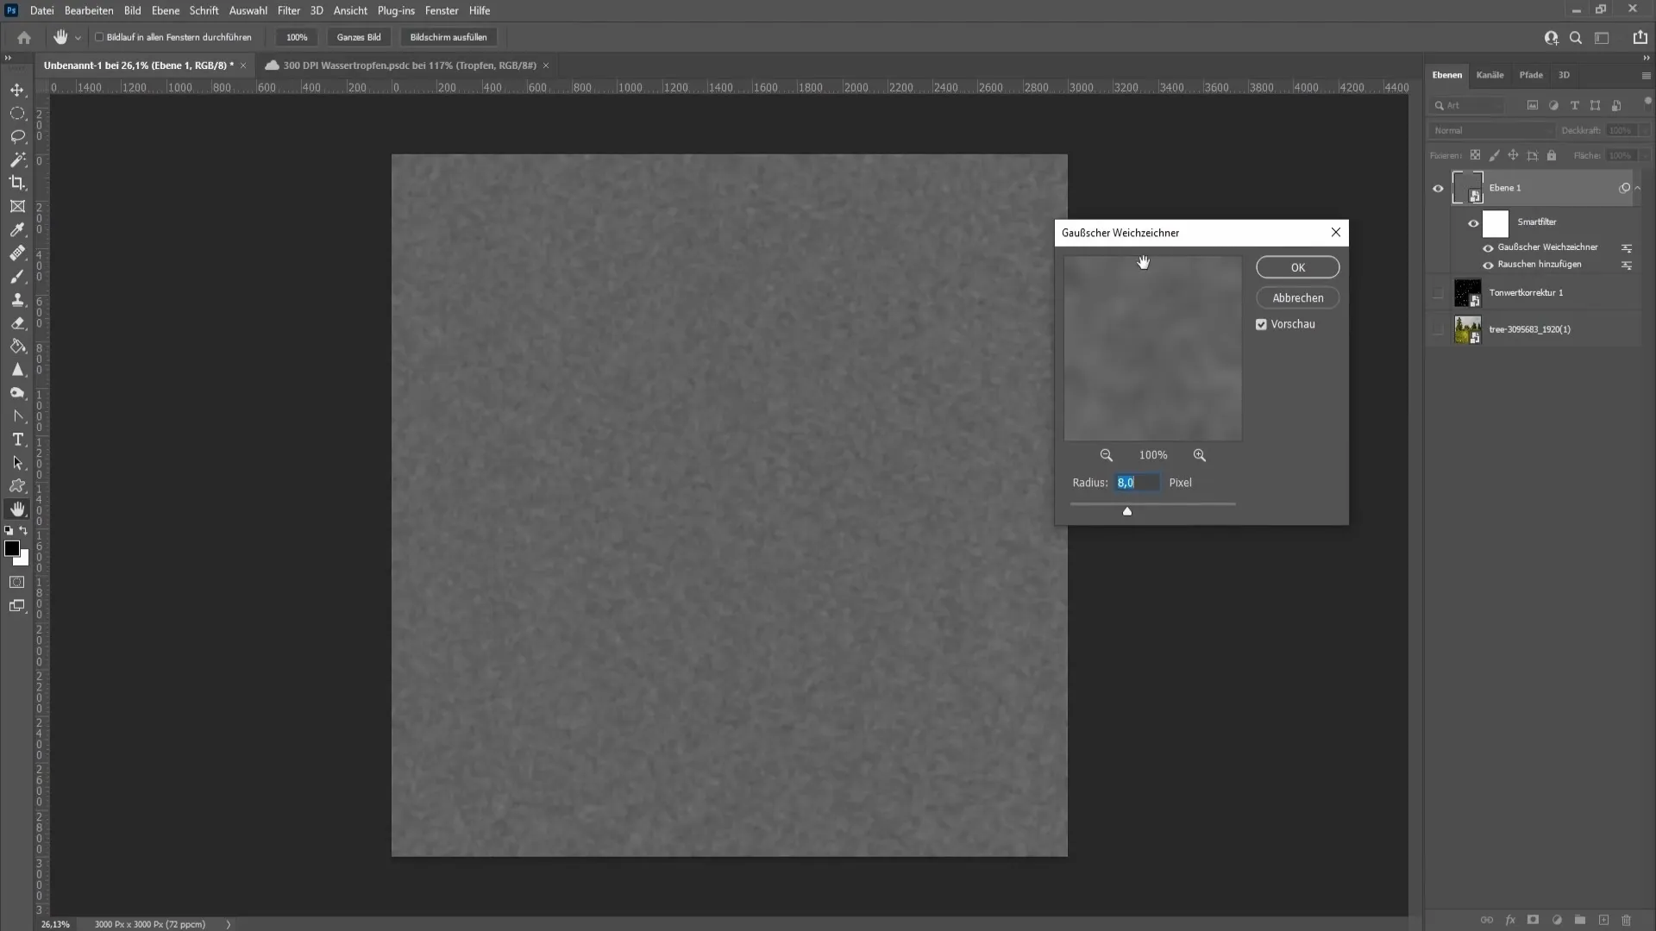Enable Bildlauf in allen Fenstern durchführen
1656x931 pixels.
[99, 37]
